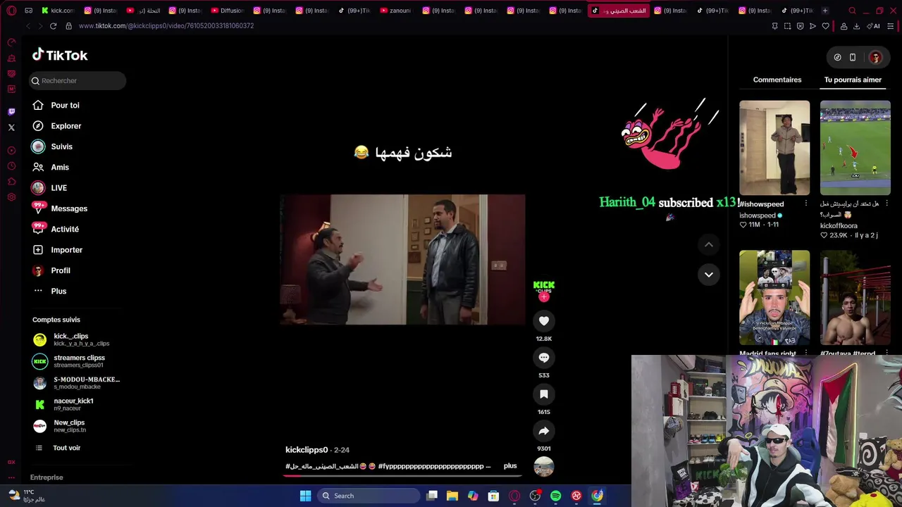Open the TikTok logo home link
This screenshot has width=902, height=507.
click(60, 55)
